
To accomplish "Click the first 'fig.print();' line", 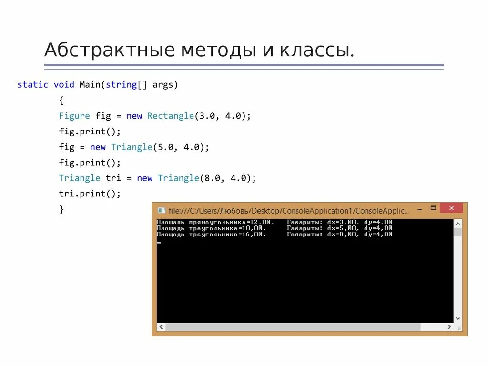I will pos(90,132).
